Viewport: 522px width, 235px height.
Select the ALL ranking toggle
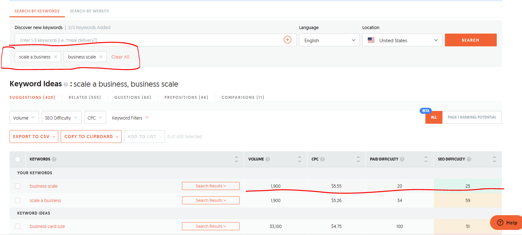click(434, 117)
